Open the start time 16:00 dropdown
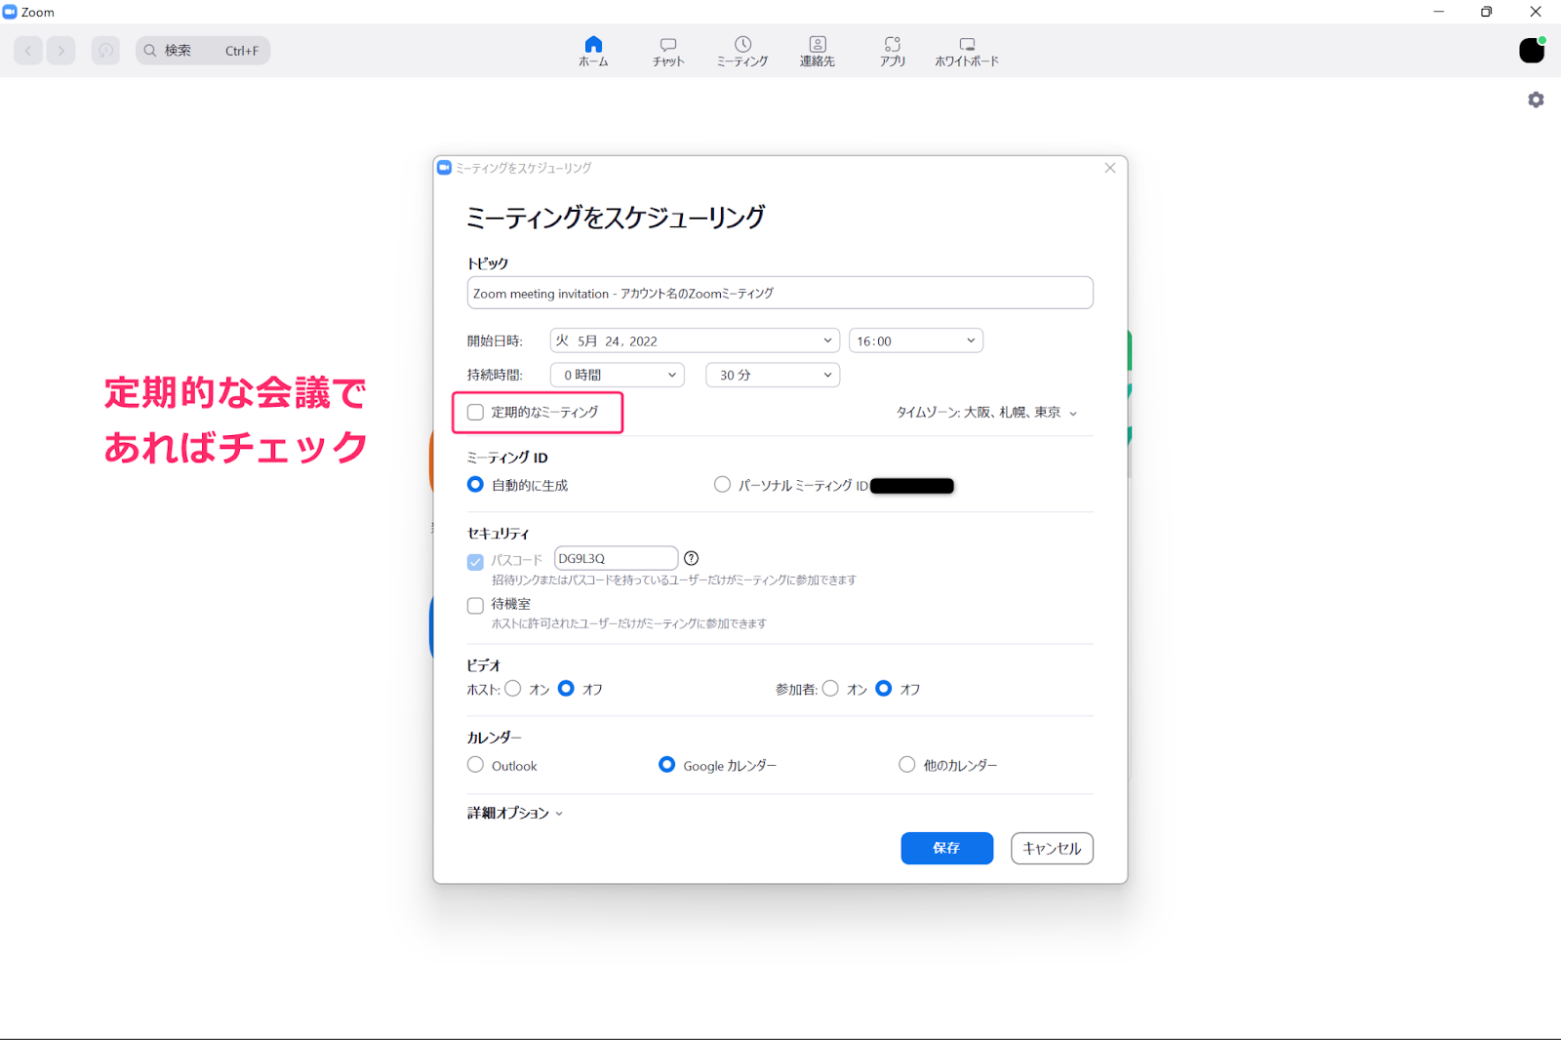This screenshot has height=1040, width=1561. (x=916, y=340)
